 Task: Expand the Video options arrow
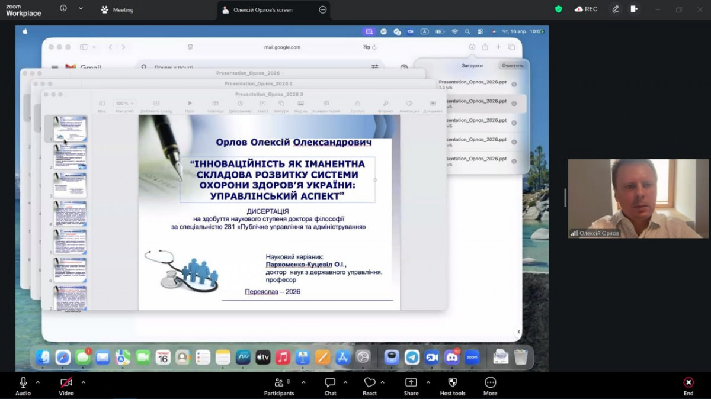click(83, 382)
